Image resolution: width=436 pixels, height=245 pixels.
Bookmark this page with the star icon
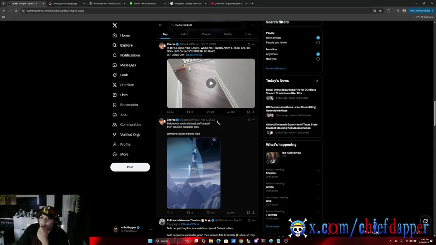380,11
